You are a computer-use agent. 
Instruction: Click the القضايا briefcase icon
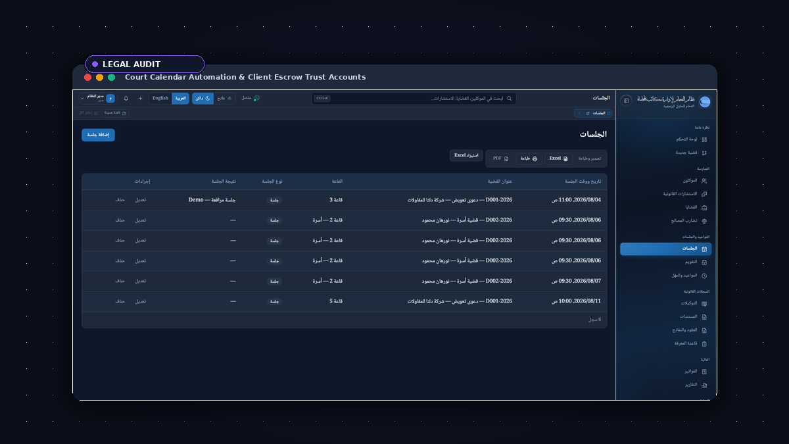(704, 207)
